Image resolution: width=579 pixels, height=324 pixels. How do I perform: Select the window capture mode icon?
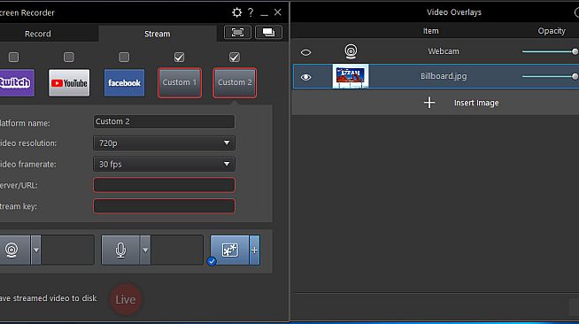point(268,33)
